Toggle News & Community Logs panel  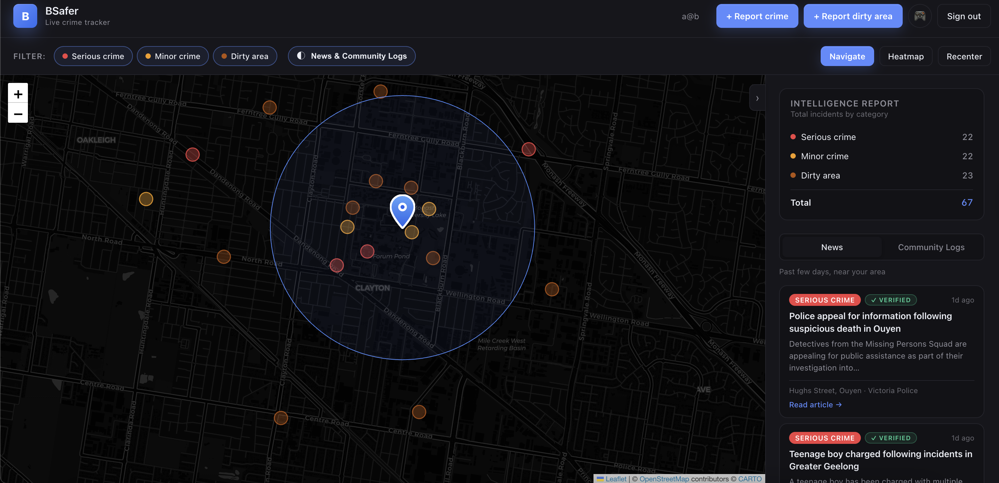351,56
